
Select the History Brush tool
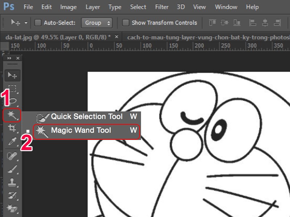coord(12,195)
